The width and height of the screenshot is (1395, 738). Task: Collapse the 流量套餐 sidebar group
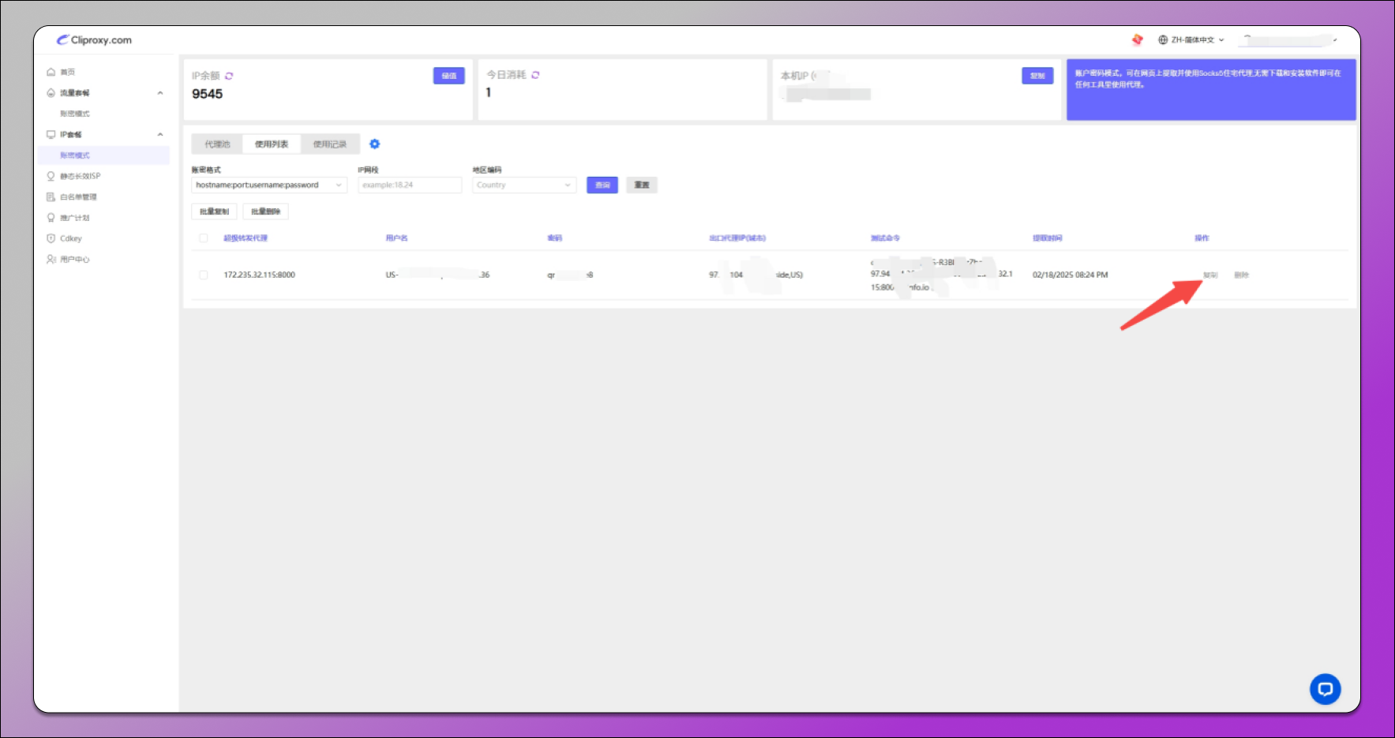coord(160,93)
